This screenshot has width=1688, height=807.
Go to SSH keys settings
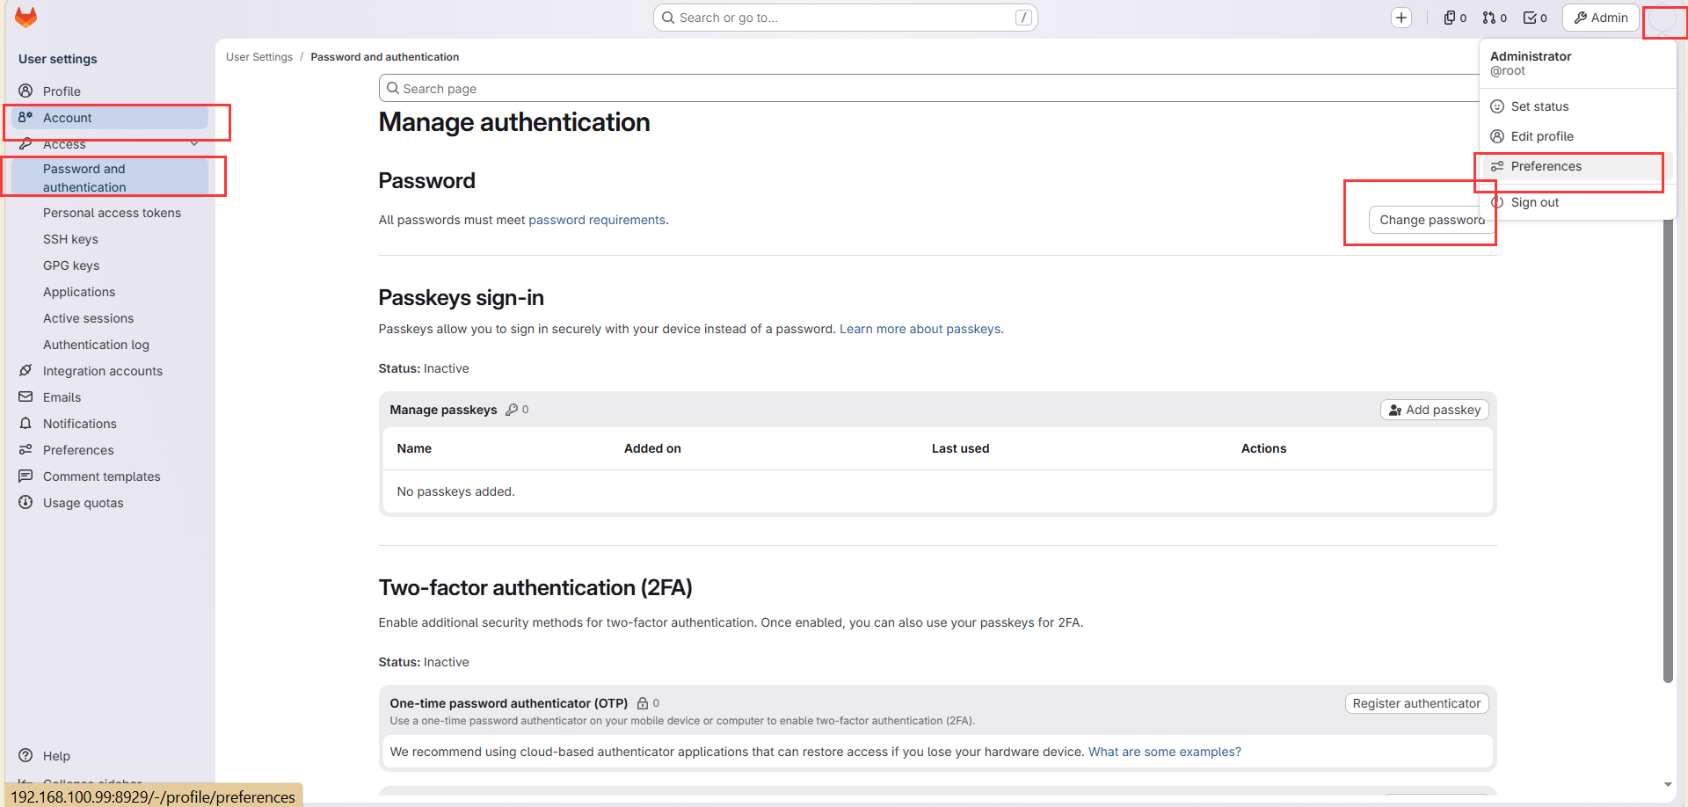[x=70, y=239]
